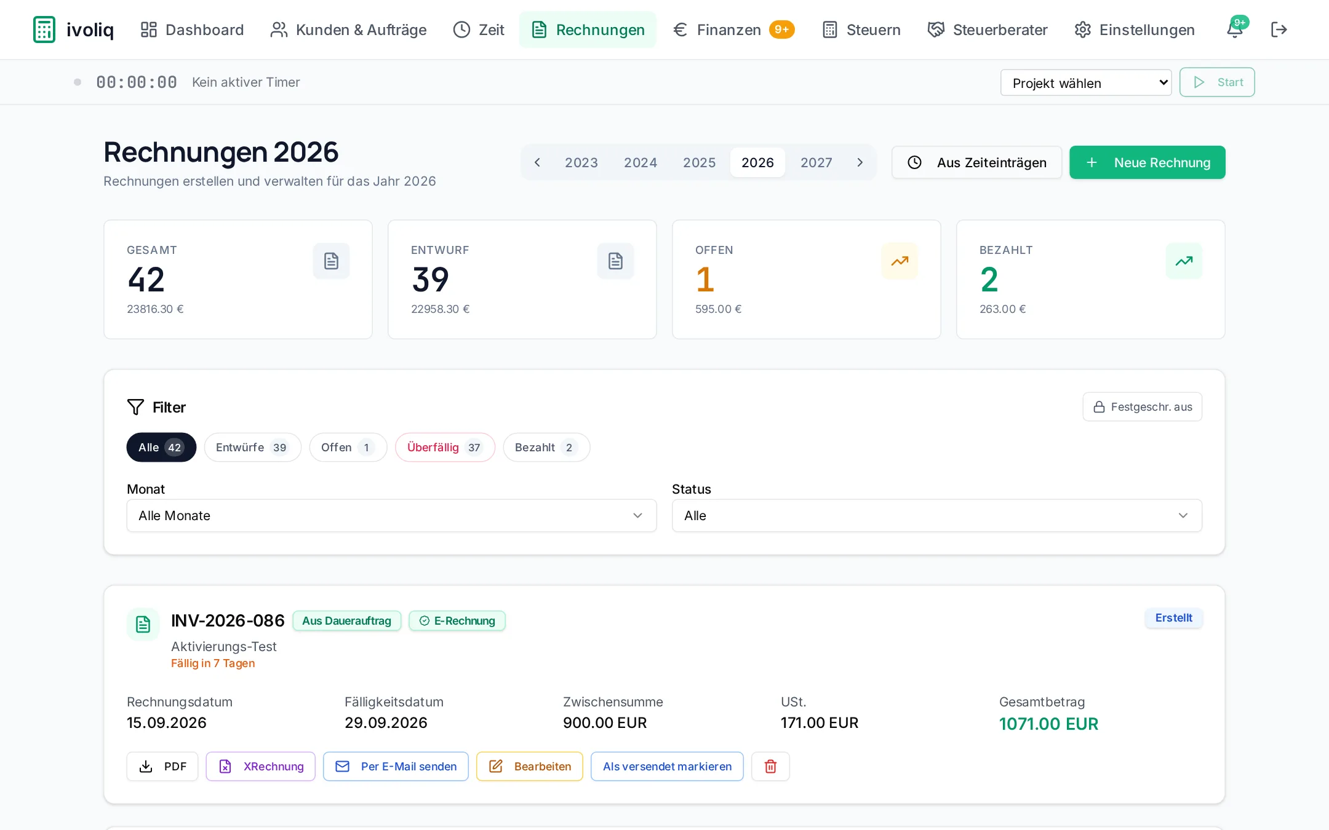This screenshot has width=1329, height=830.
Task: Switch to year 2027 tab
Action: (x=816, y=162)
